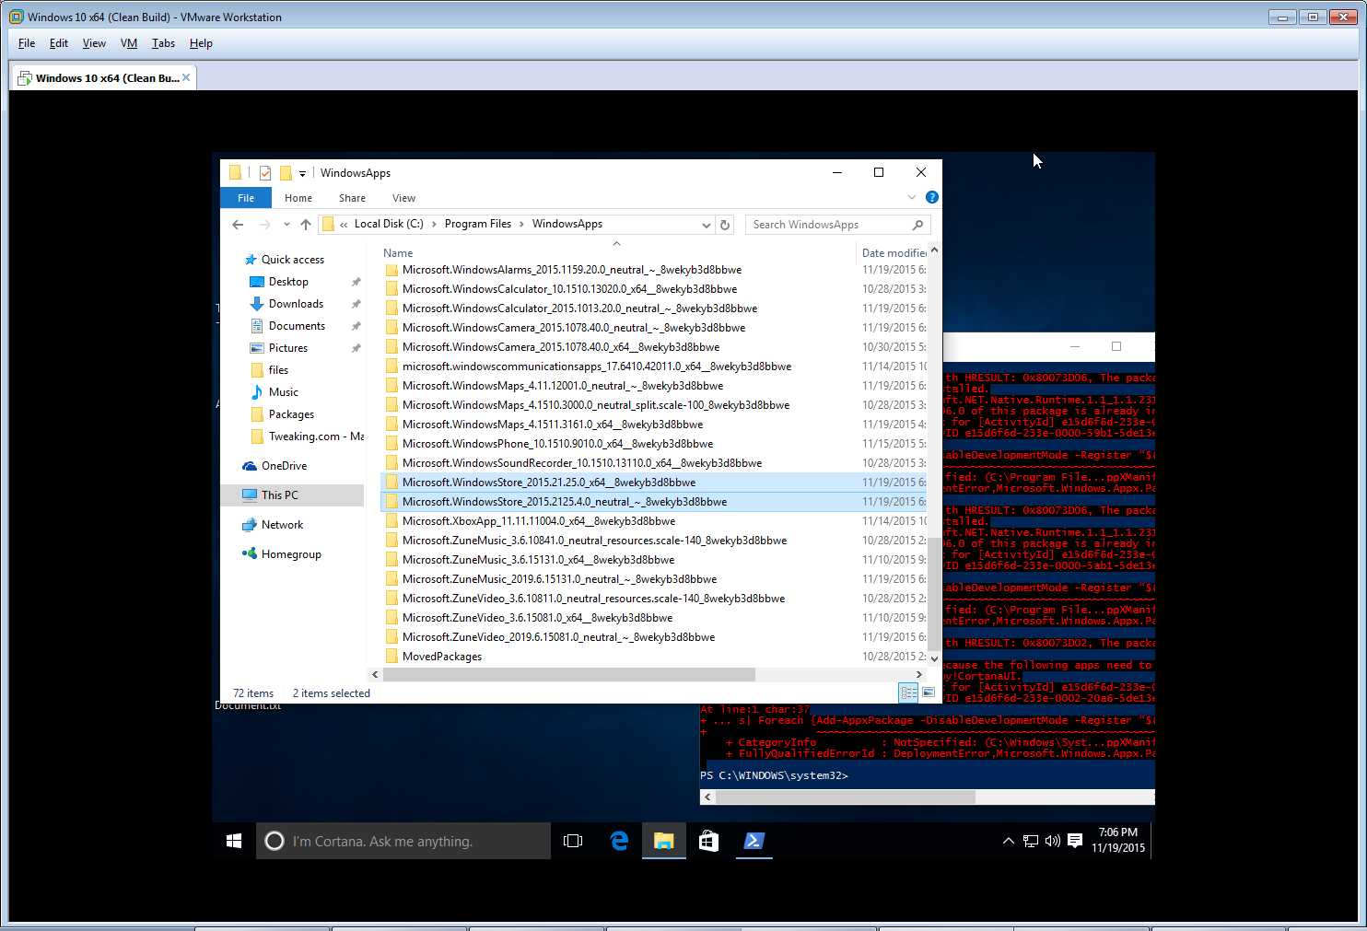This screenshot has height=931, width=1367.
Task: Refresh the WindowsApps folder view
Action: [725, 225]
